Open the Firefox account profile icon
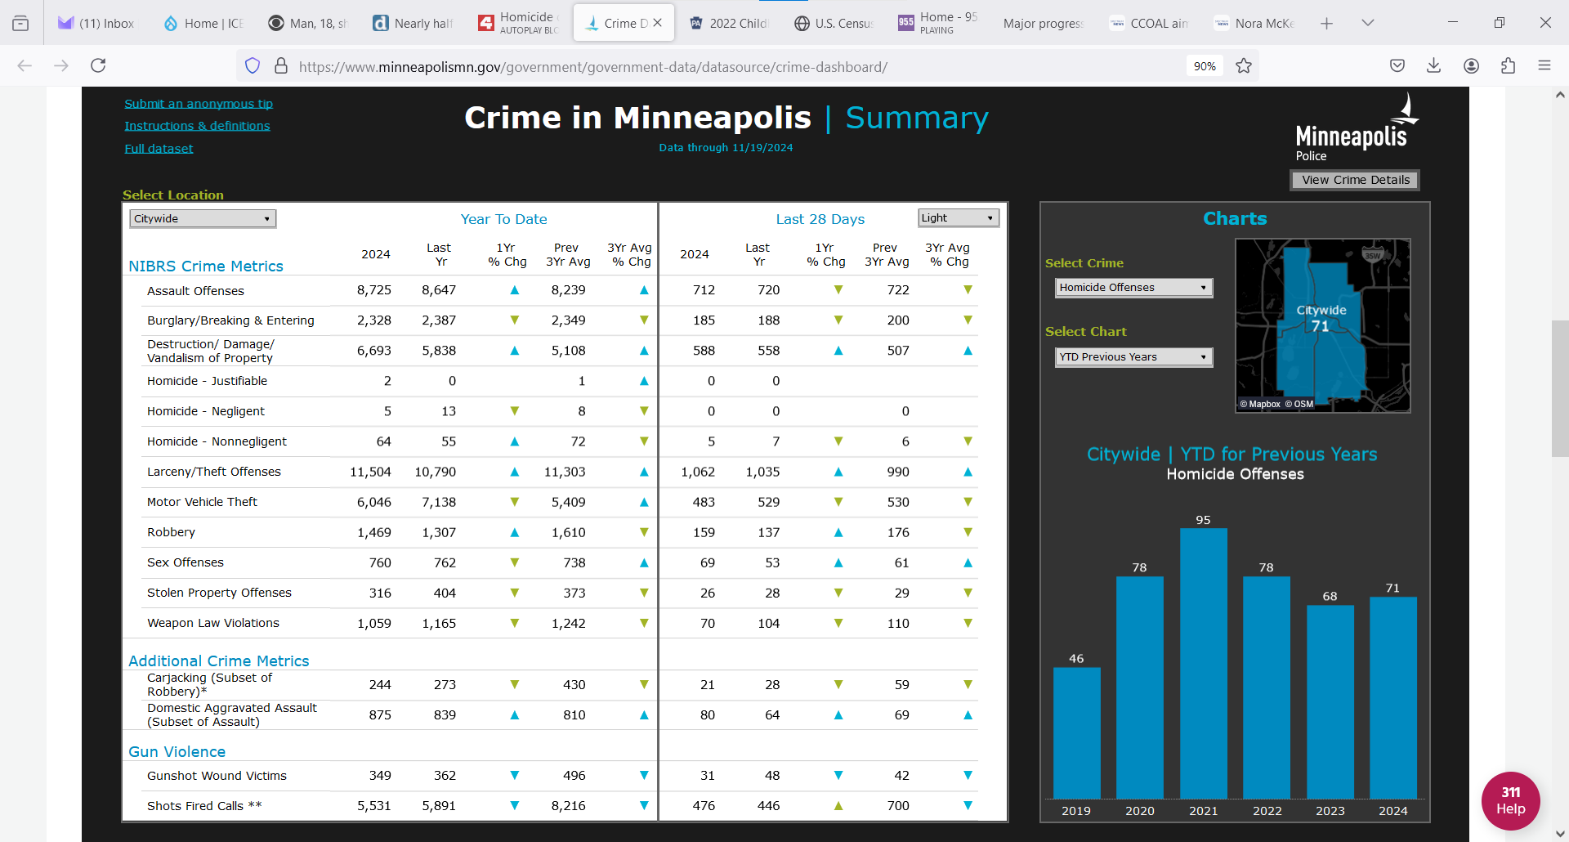 pos(1471,65)
